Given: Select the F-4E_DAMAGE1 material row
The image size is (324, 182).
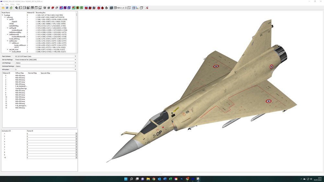Looking at the screenshot, I should [x=21, y=86].
